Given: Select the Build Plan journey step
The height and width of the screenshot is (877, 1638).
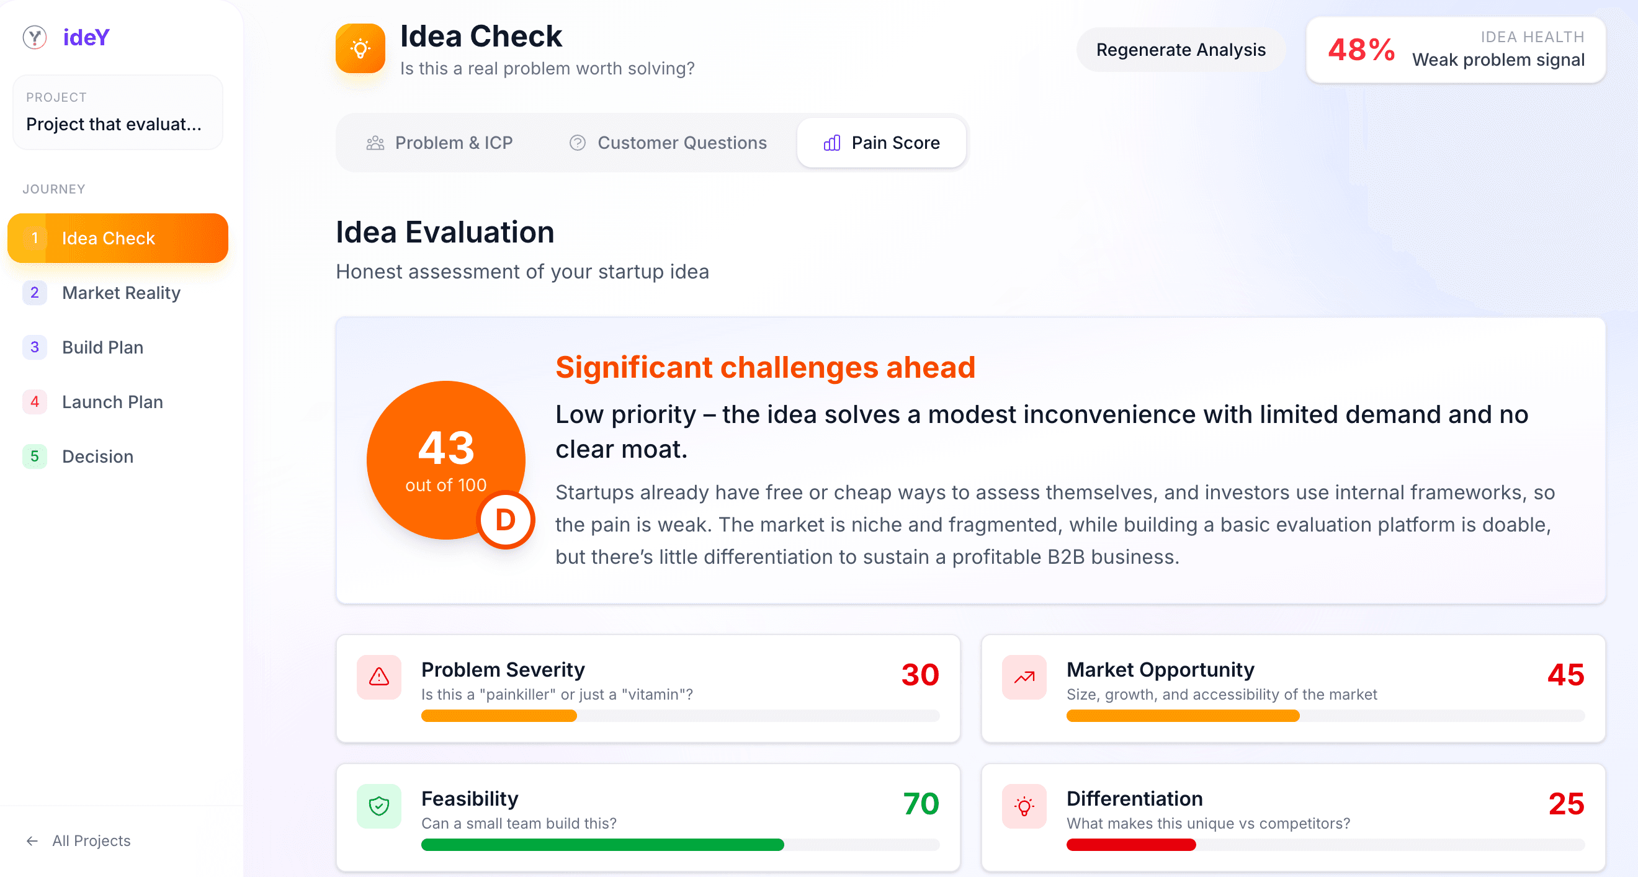Looking at the screenshot, I should point(102,347).
